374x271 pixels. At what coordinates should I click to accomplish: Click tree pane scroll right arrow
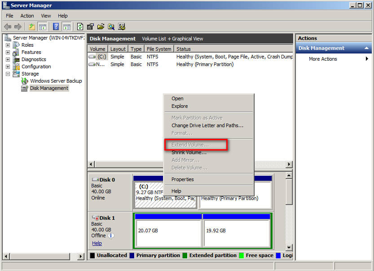click(81, 257)
